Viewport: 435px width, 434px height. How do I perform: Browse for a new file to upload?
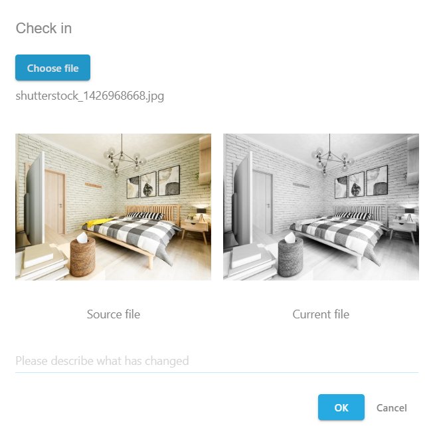pos(52,68)
